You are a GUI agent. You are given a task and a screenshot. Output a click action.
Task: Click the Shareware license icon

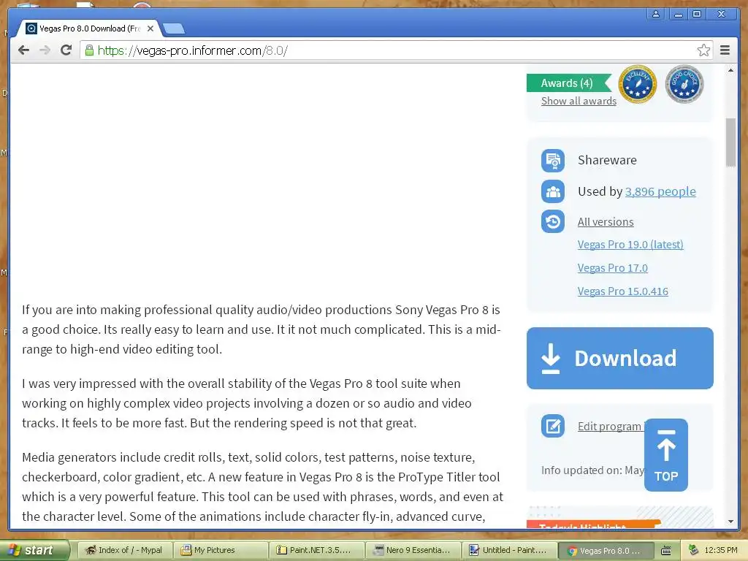(553, 160)
